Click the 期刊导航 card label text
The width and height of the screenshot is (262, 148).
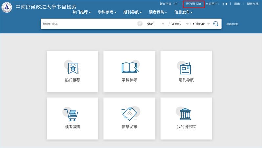(186, 80)
